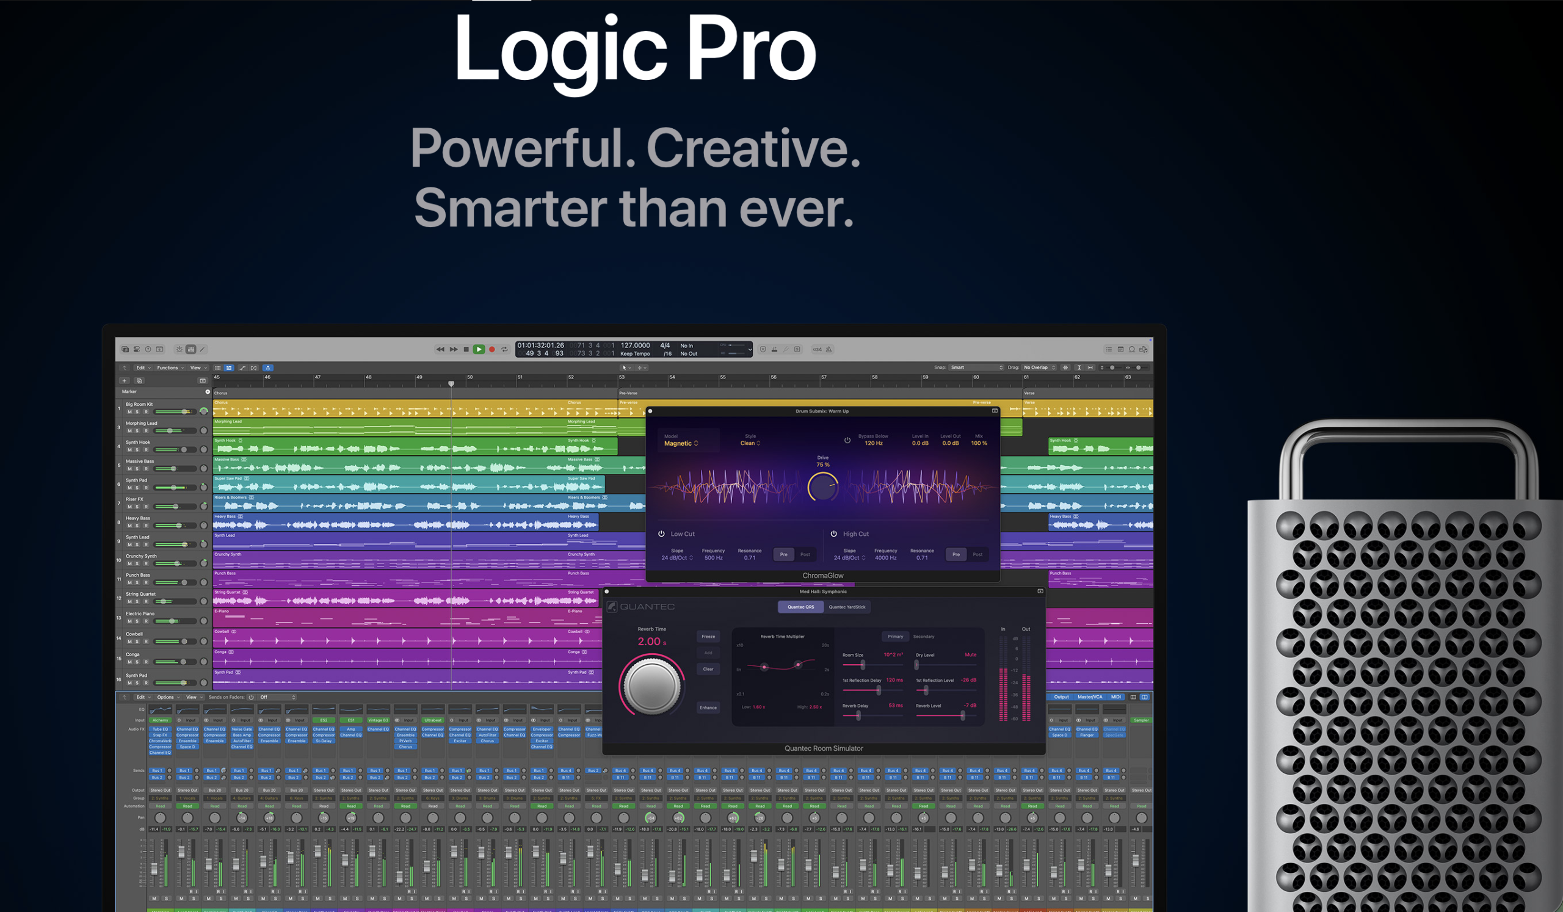Screen dimensions: 1563x912
Task: Click the add track plus button
Action: pyautogui.click(x=125, y=381)
